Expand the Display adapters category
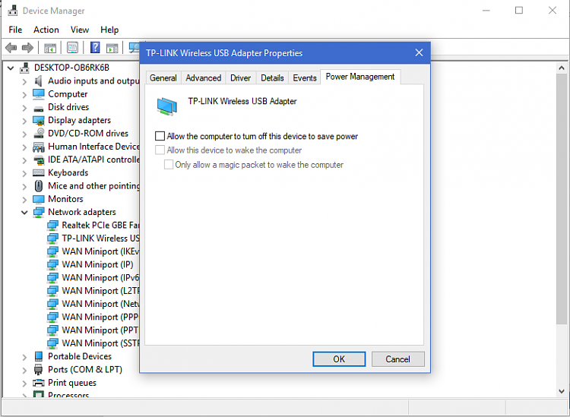570x417 pixels. coord(25,120)
